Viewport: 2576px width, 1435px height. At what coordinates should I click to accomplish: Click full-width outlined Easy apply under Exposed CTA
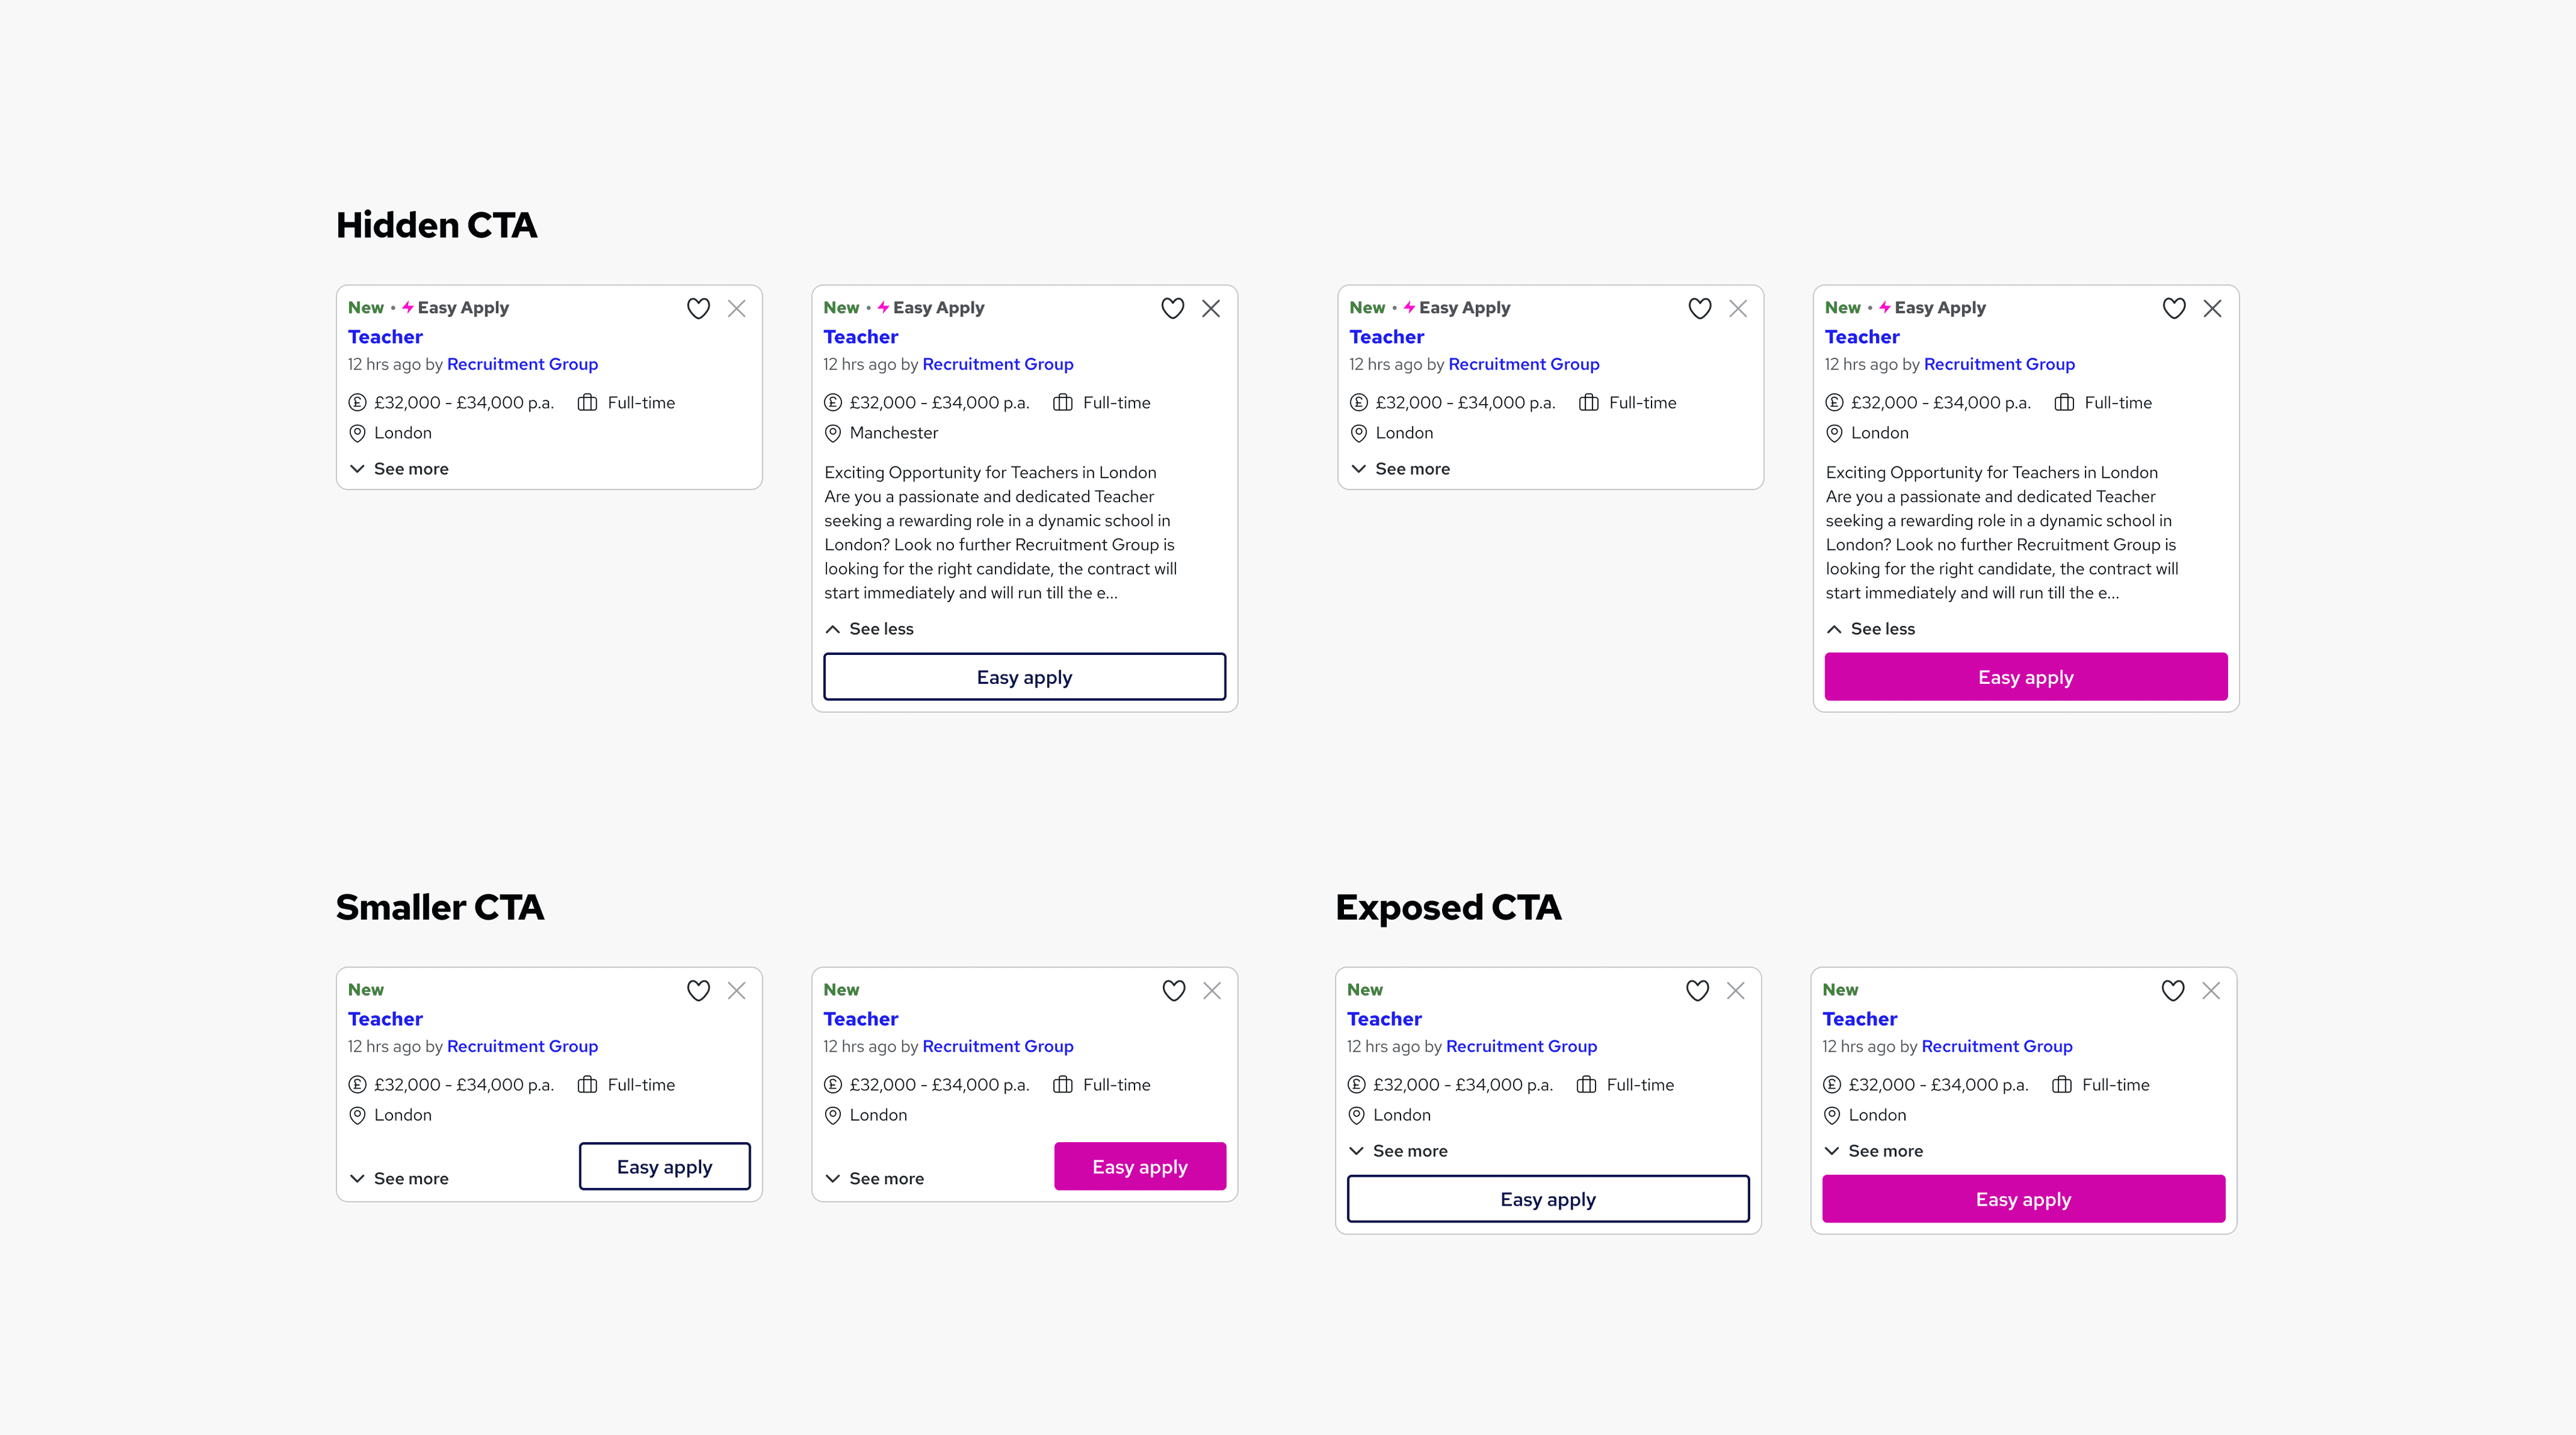point(1548,1198)
